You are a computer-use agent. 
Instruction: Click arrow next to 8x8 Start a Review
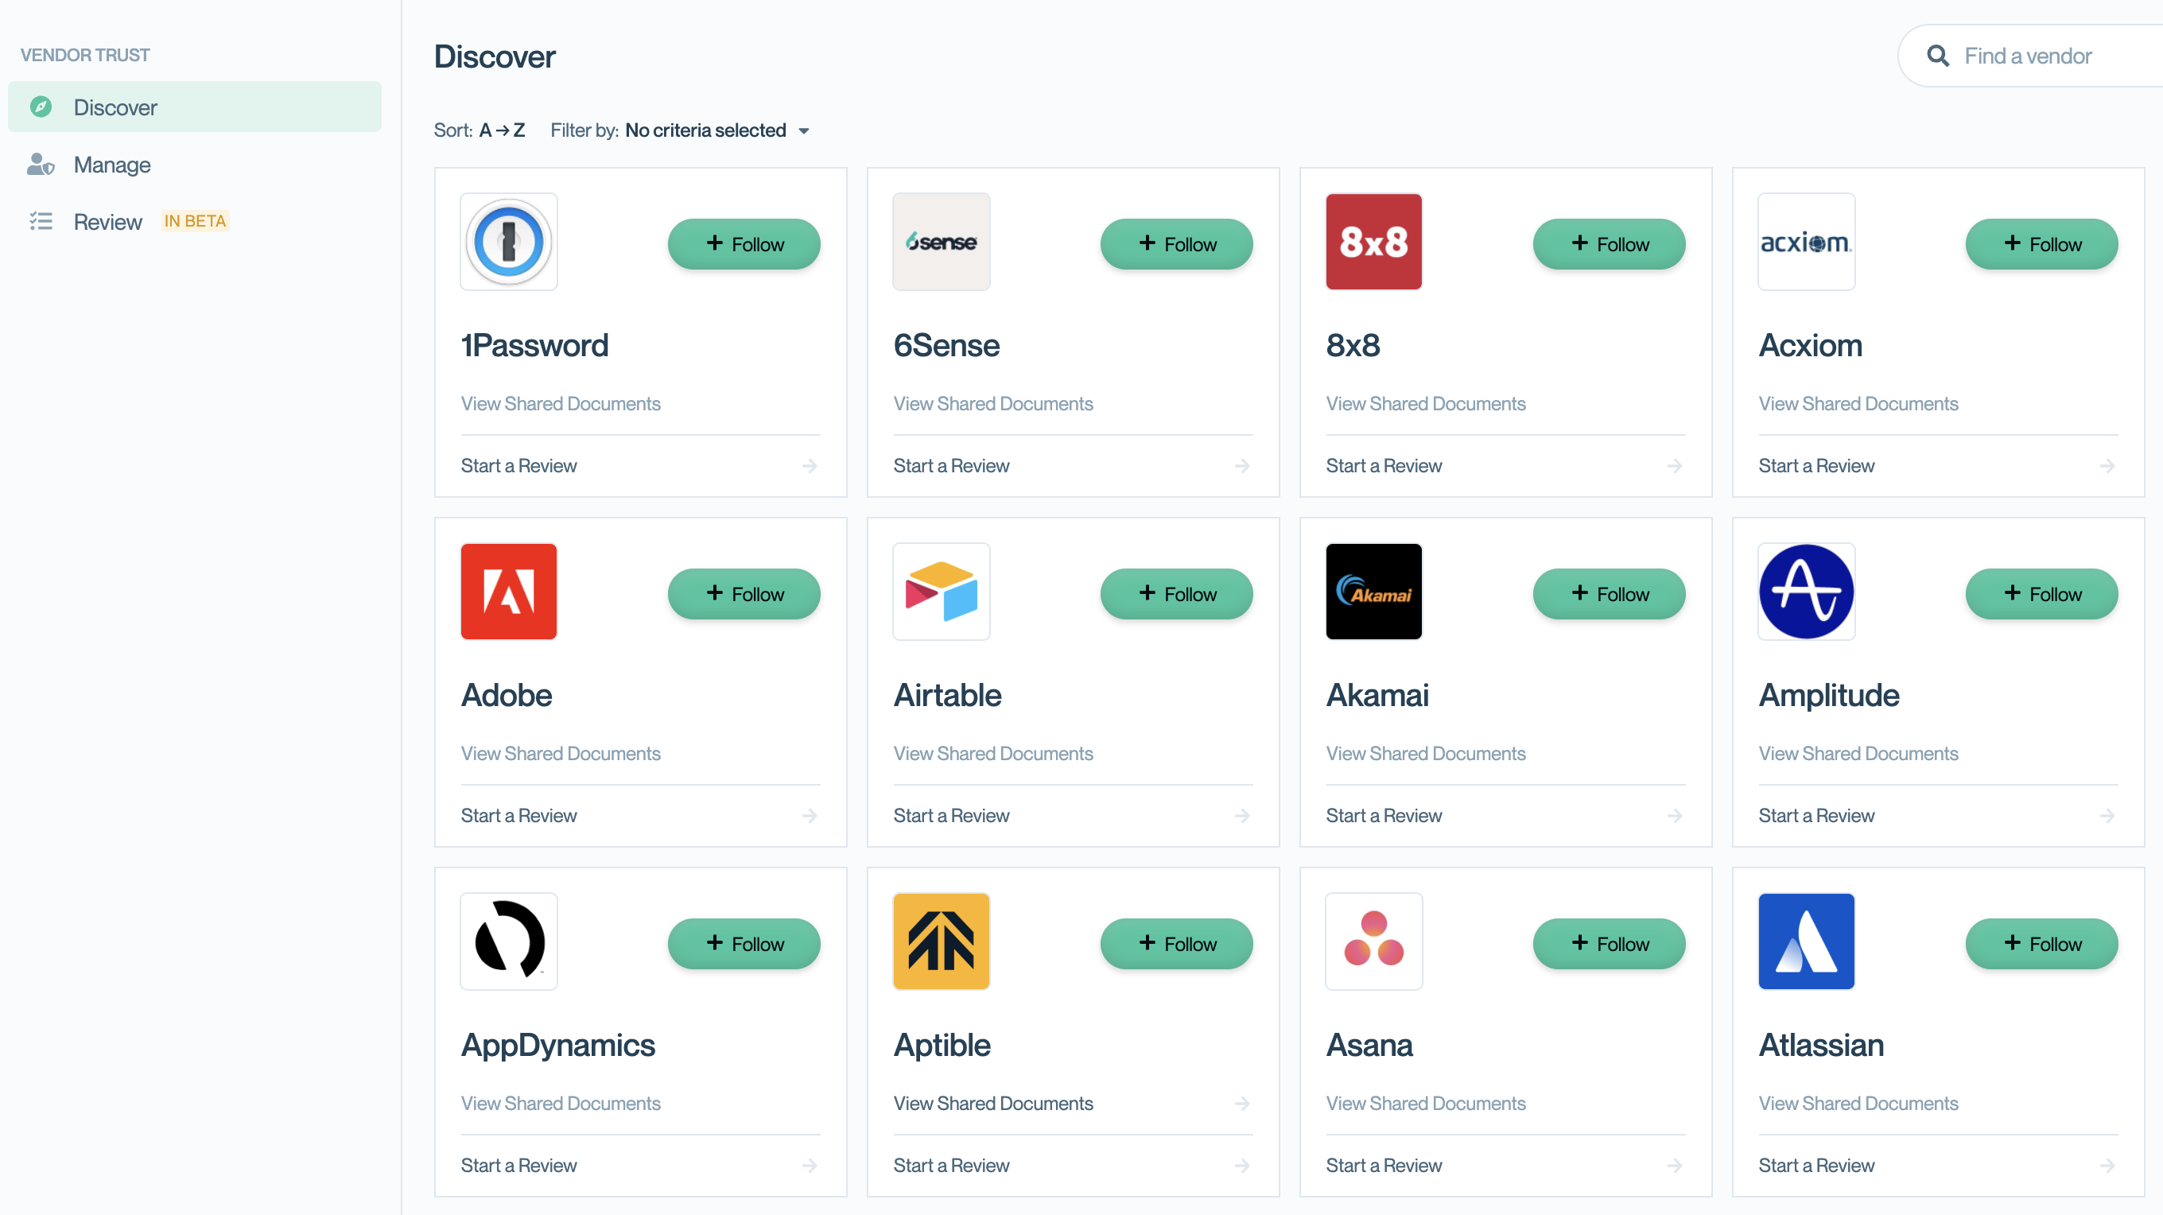[x=1674, y=466]
